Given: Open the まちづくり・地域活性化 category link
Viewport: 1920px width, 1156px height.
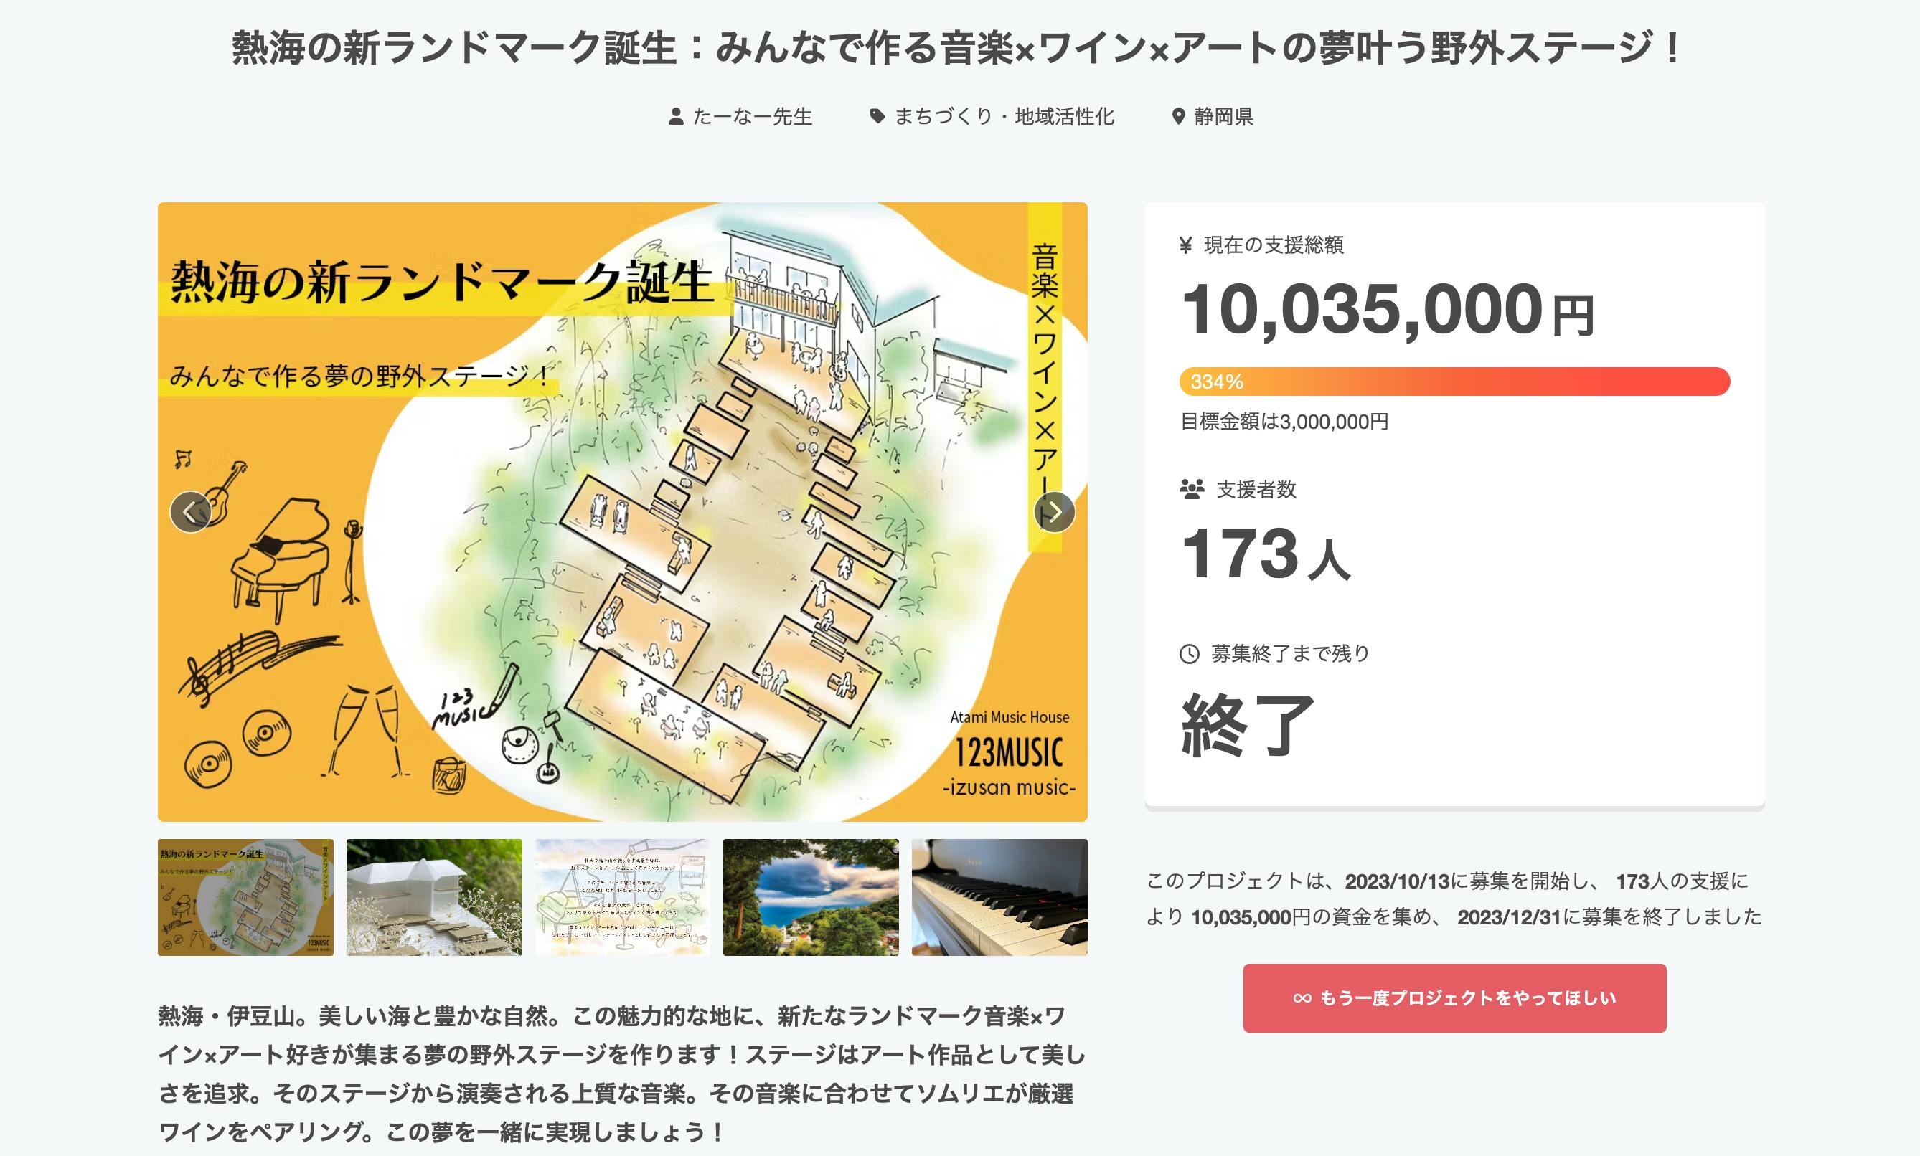Looking at the screenshot, I should click(1004, 117).
